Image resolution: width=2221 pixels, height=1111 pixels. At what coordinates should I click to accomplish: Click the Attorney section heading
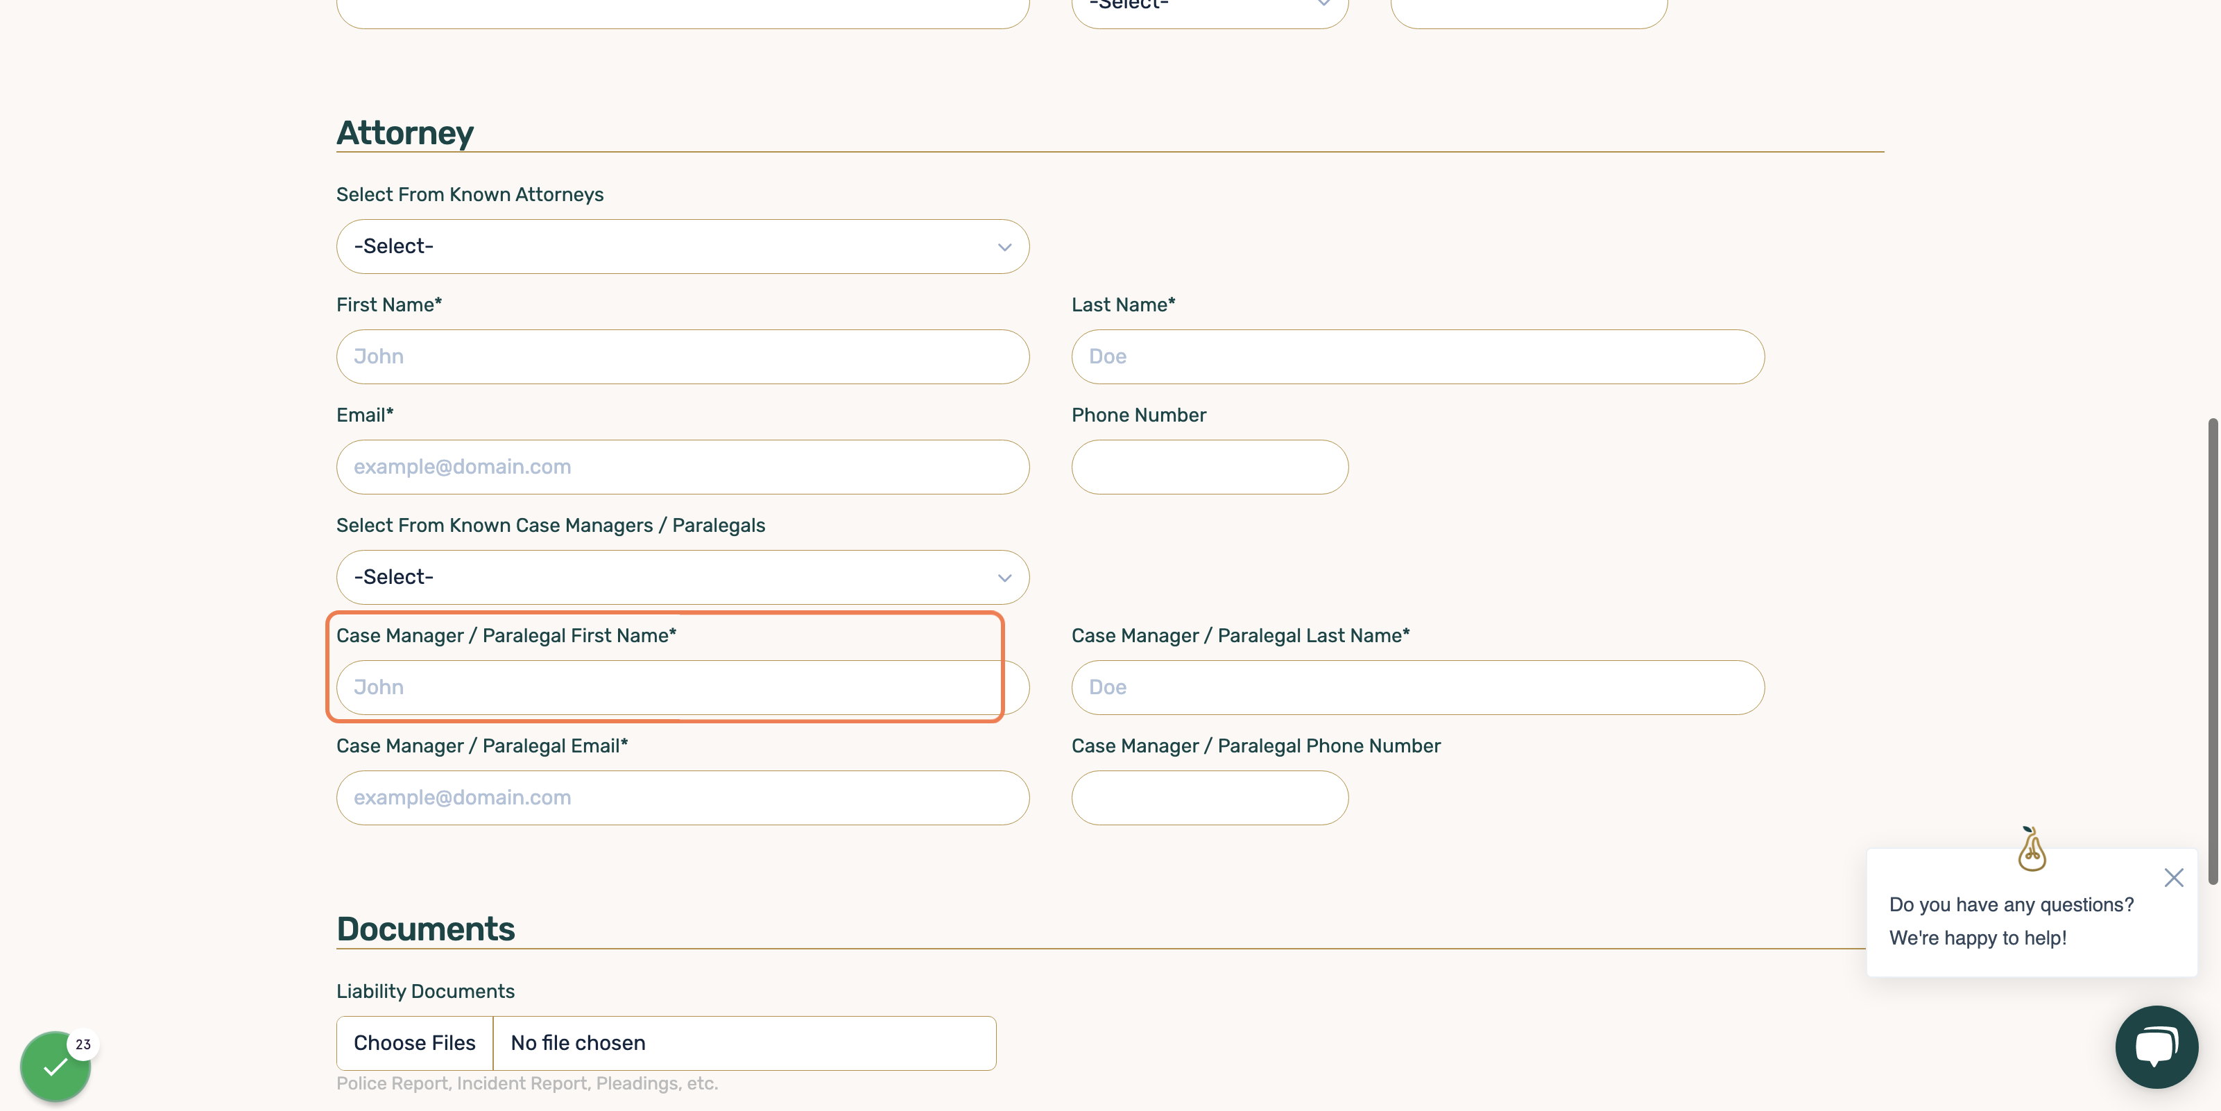pyautogui.click(x=404, y=132)
